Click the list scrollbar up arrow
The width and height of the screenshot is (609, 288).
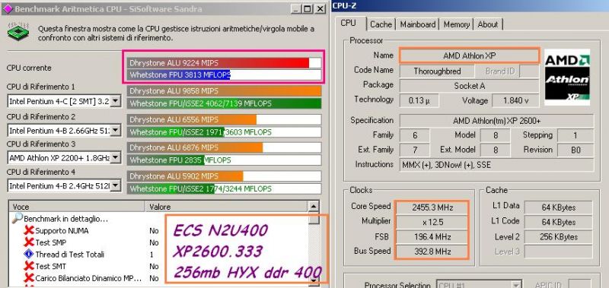(314, 207)
